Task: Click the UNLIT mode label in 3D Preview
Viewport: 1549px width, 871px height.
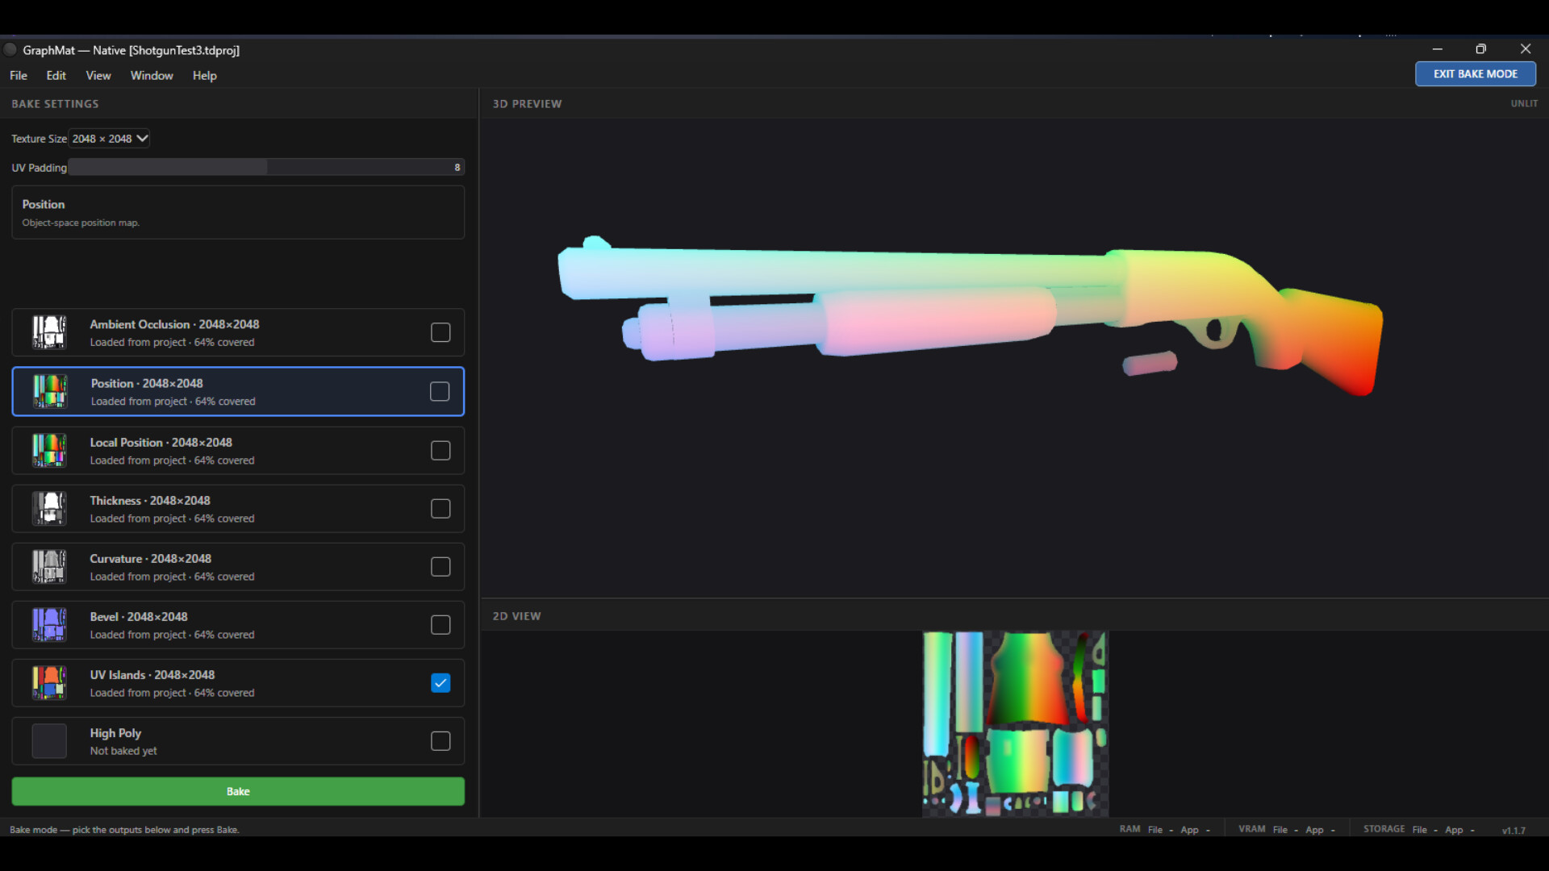Action: coord(1524,103)
